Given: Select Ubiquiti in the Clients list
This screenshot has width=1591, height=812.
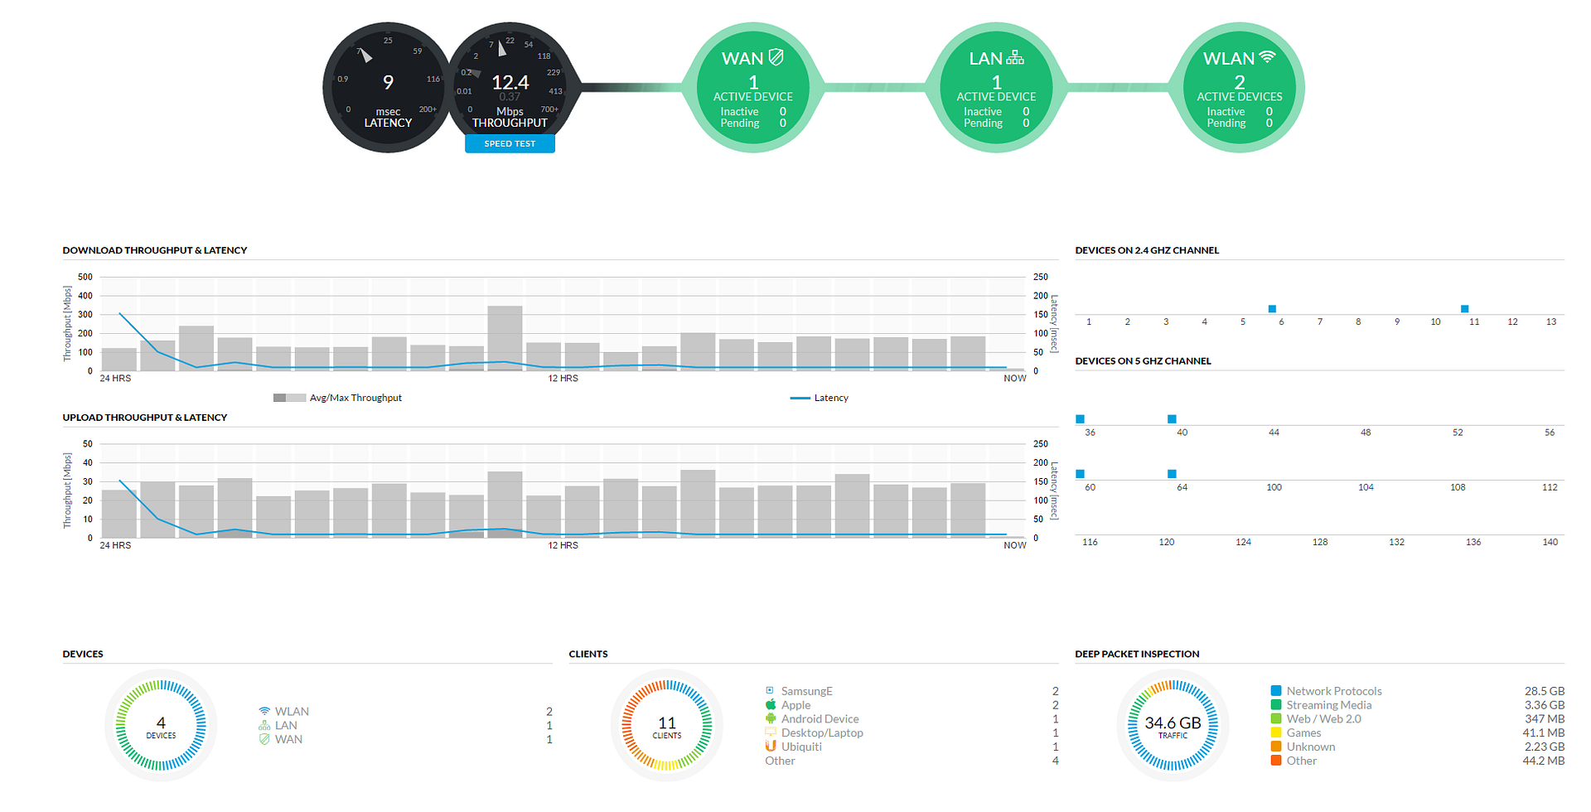Looking at the screenshot, I should (912, 747).
